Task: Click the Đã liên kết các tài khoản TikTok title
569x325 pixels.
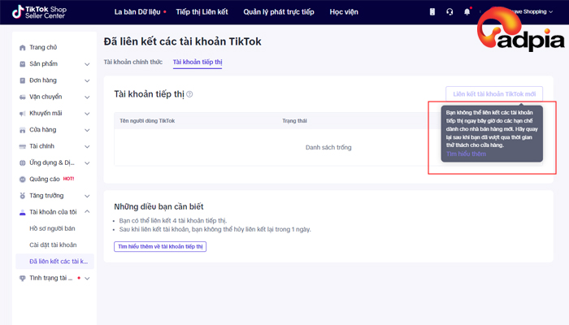Action: (183, 41)
